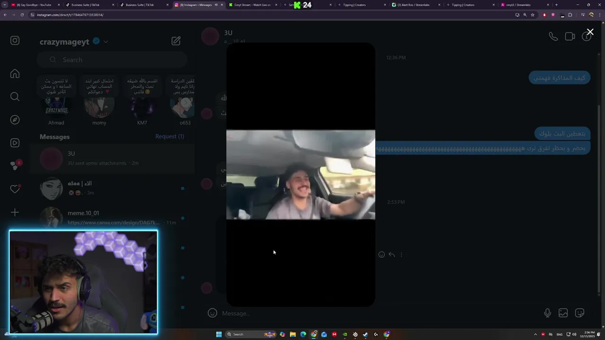Go to the Home feed icon
This screenshot has width=605, height=340.
[x=15, y=74]
